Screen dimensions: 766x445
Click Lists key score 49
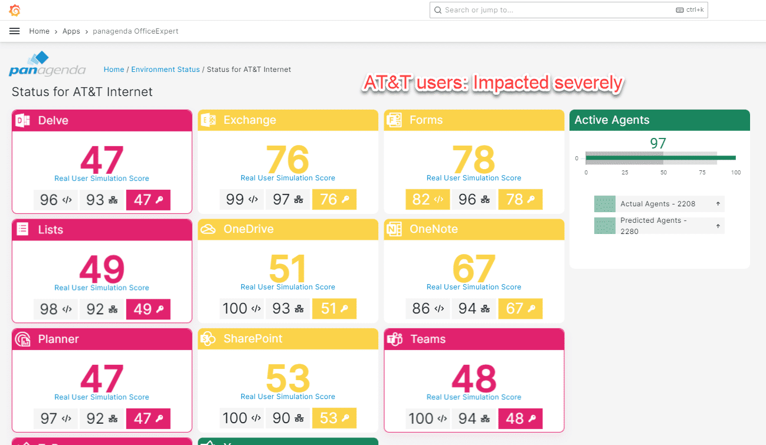pyautogui.click(x=148, y=309)
